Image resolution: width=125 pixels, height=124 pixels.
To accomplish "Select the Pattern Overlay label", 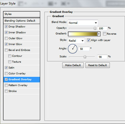I will click(18, 85).
